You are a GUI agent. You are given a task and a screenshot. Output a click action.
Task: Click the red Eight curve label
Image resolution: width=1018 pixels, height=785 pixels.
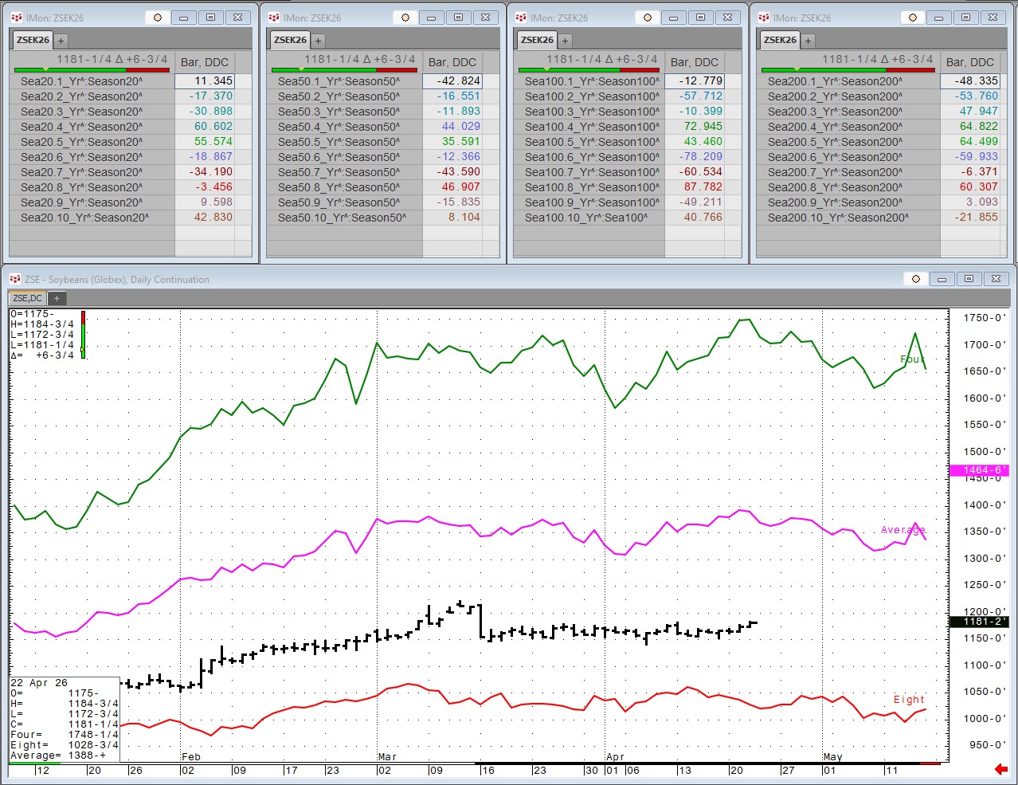tap(908, 700)
